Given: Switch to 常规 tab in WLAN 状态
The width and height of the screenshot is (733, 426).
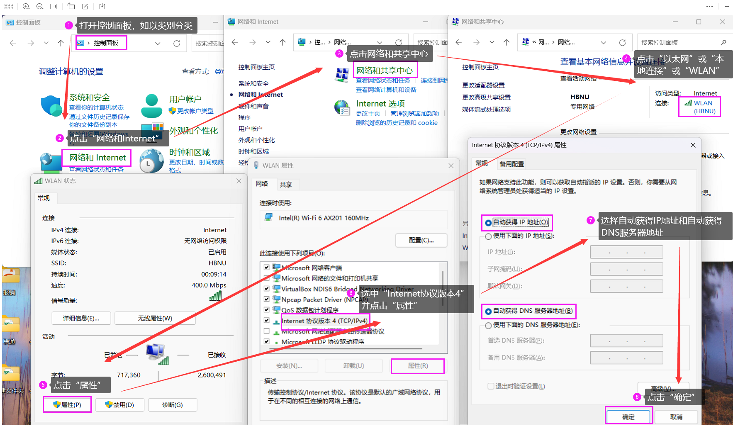Looking at the screenshot, I should [44, 198].
